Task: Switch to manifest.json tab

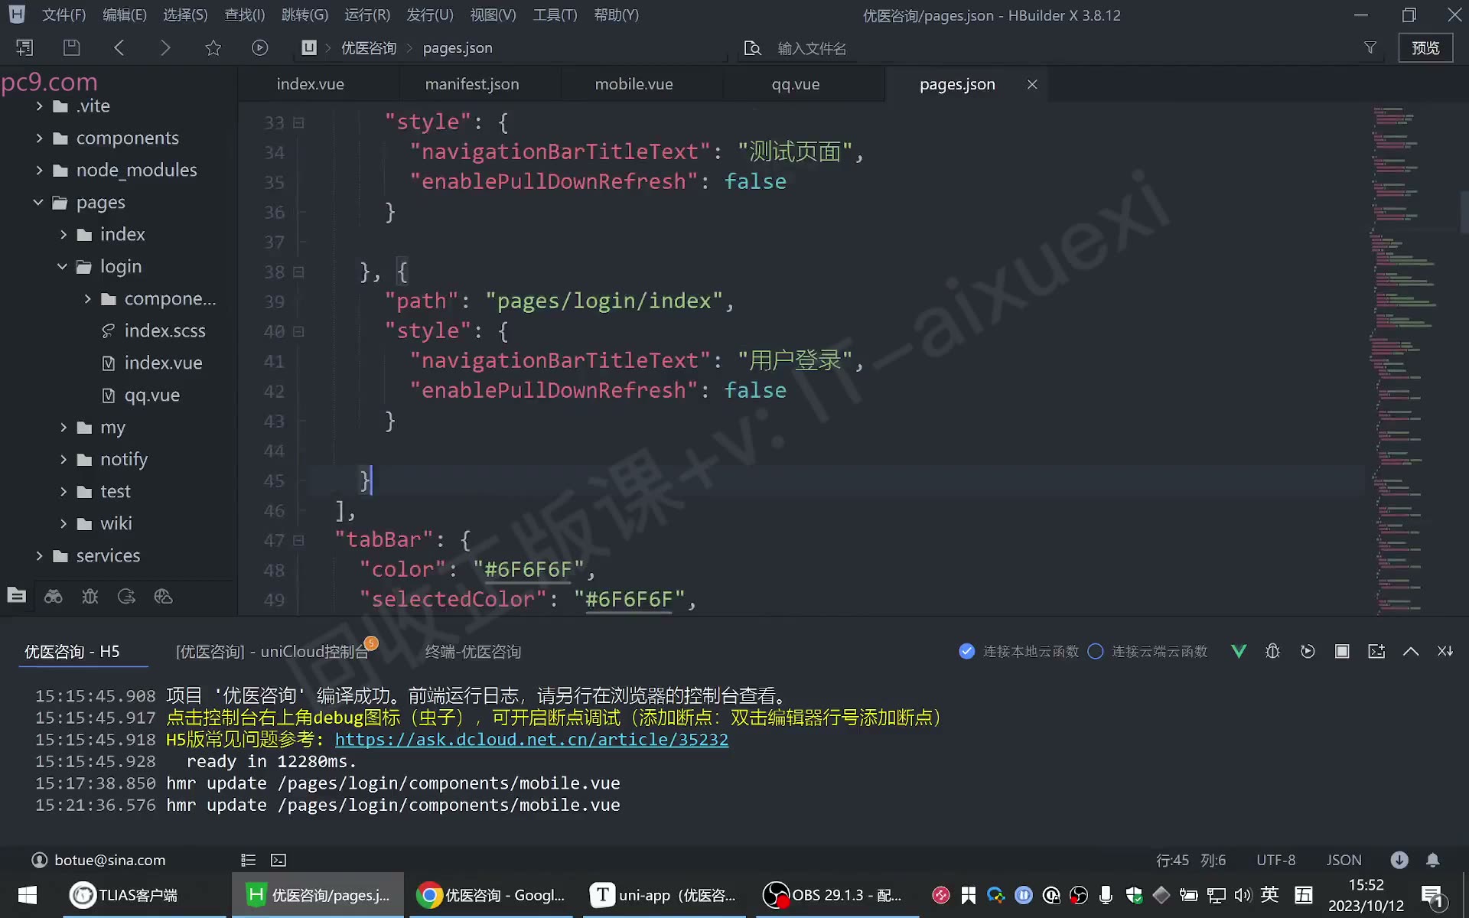Action: 472,84
